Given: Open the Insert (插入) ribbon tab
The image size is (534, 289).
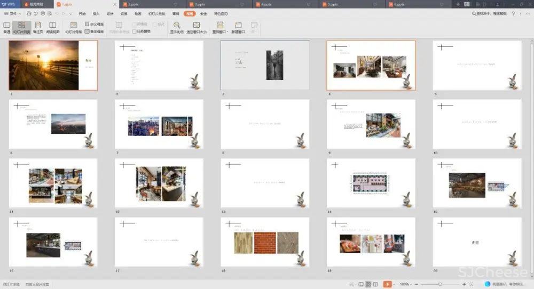Looking at the screenshot, I should [96, 13].
